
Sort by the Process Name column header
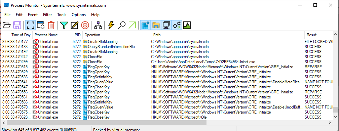click(51, 35)
